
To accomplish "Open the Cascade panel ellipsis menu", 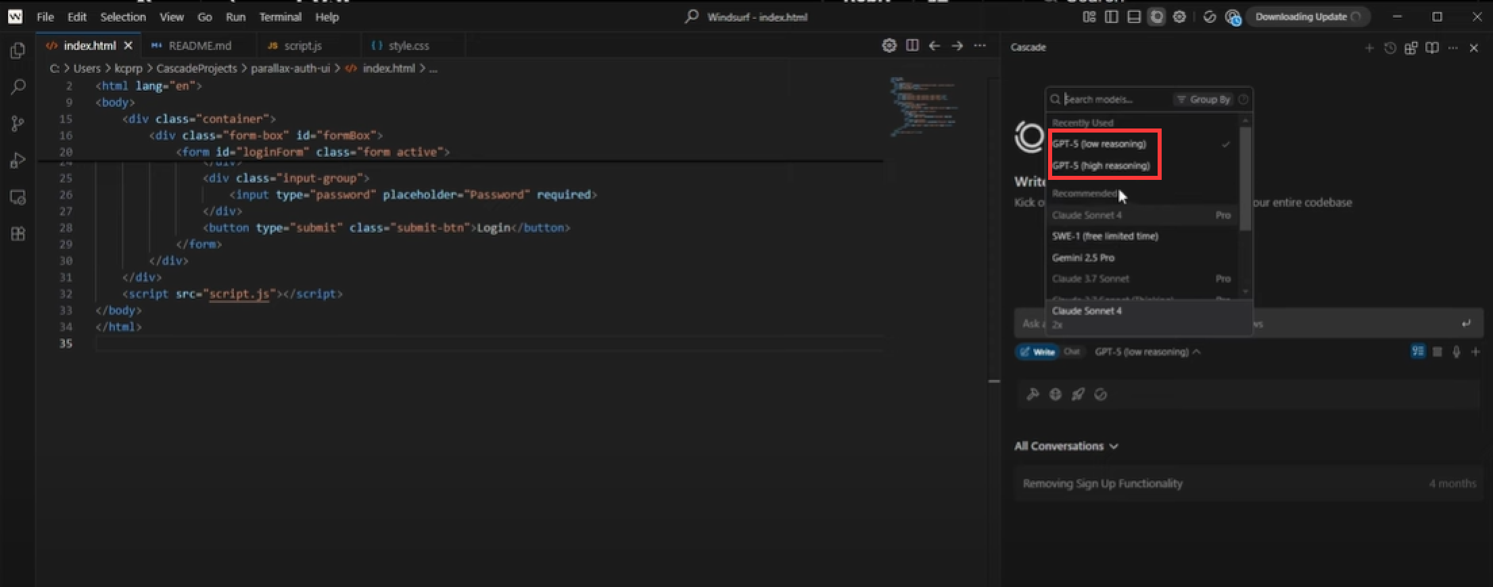I will click(x=1453, y=48).
